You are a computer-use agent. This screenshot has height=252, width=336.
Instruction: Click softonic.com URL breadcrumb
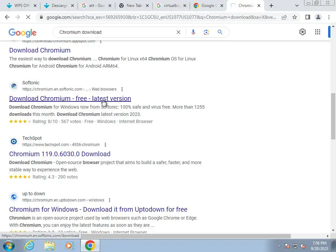tap(70, 89)
